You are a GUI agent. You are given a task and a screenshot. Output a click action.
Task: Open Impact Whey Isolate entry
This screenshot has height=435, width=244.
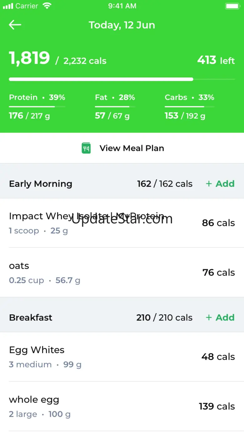[x=87, y=223]
